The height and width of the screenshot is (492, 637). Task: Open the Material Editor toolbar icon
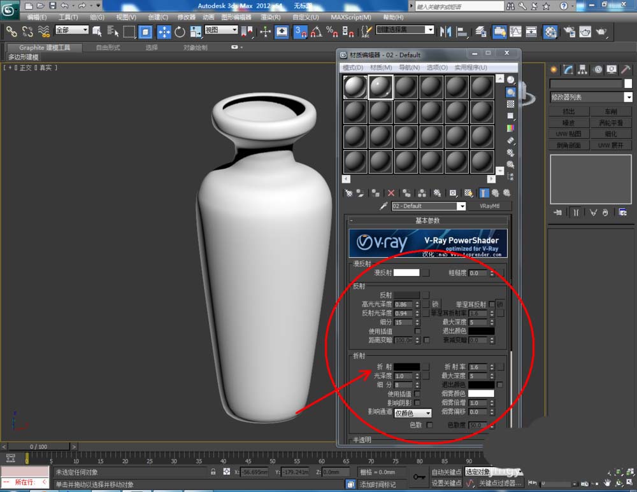[550, 32]
